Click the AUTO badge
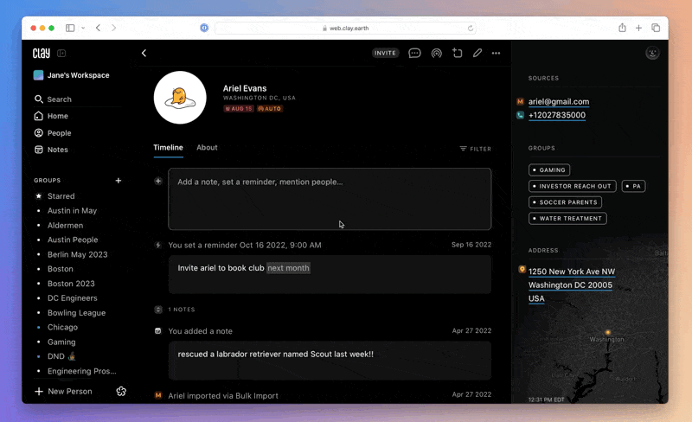Image resolution: width=692 pixels, height=422 pixels. tap(270, 109)
